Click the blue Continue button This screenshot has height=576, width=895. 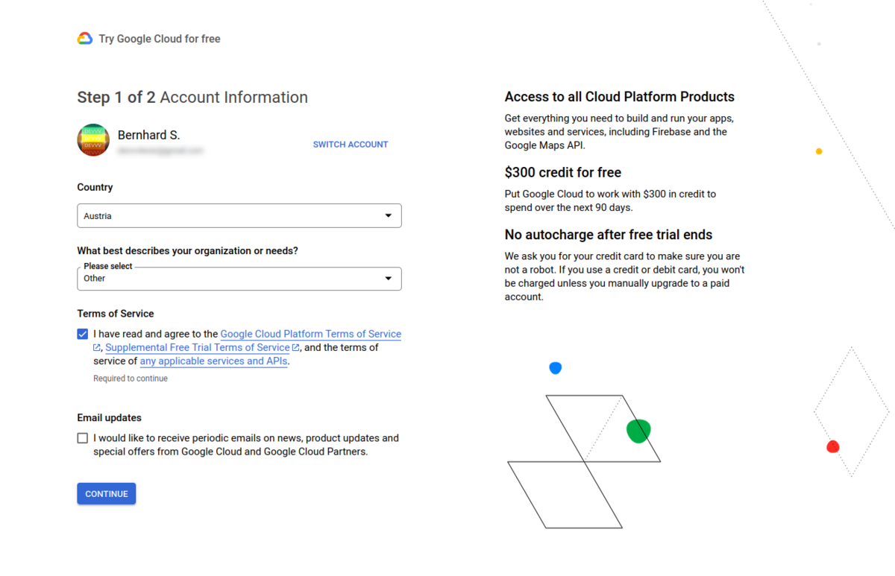pos(107,494)
